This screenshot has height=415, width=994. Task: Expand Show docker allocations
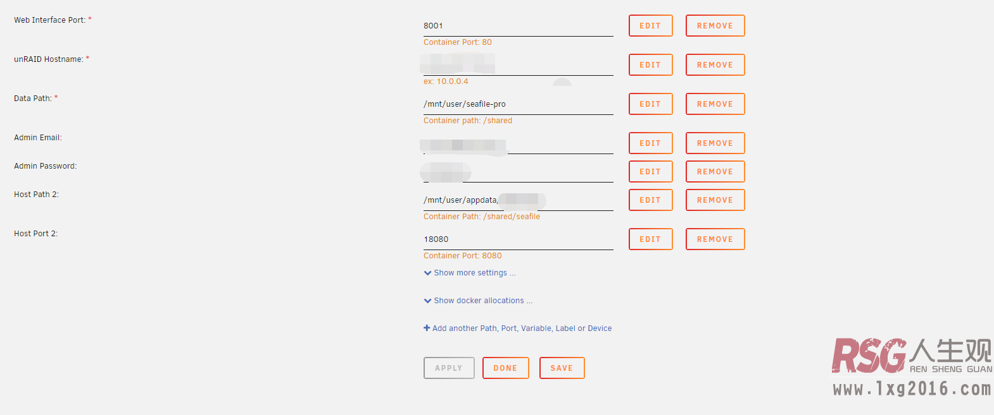478,301
